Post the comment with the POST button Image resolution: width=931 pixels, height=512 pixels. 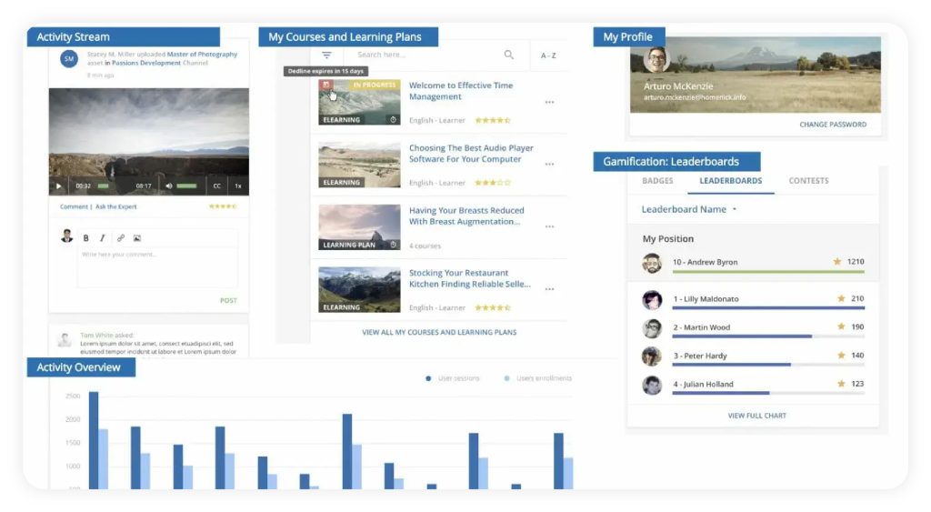(x=228, y=301)
